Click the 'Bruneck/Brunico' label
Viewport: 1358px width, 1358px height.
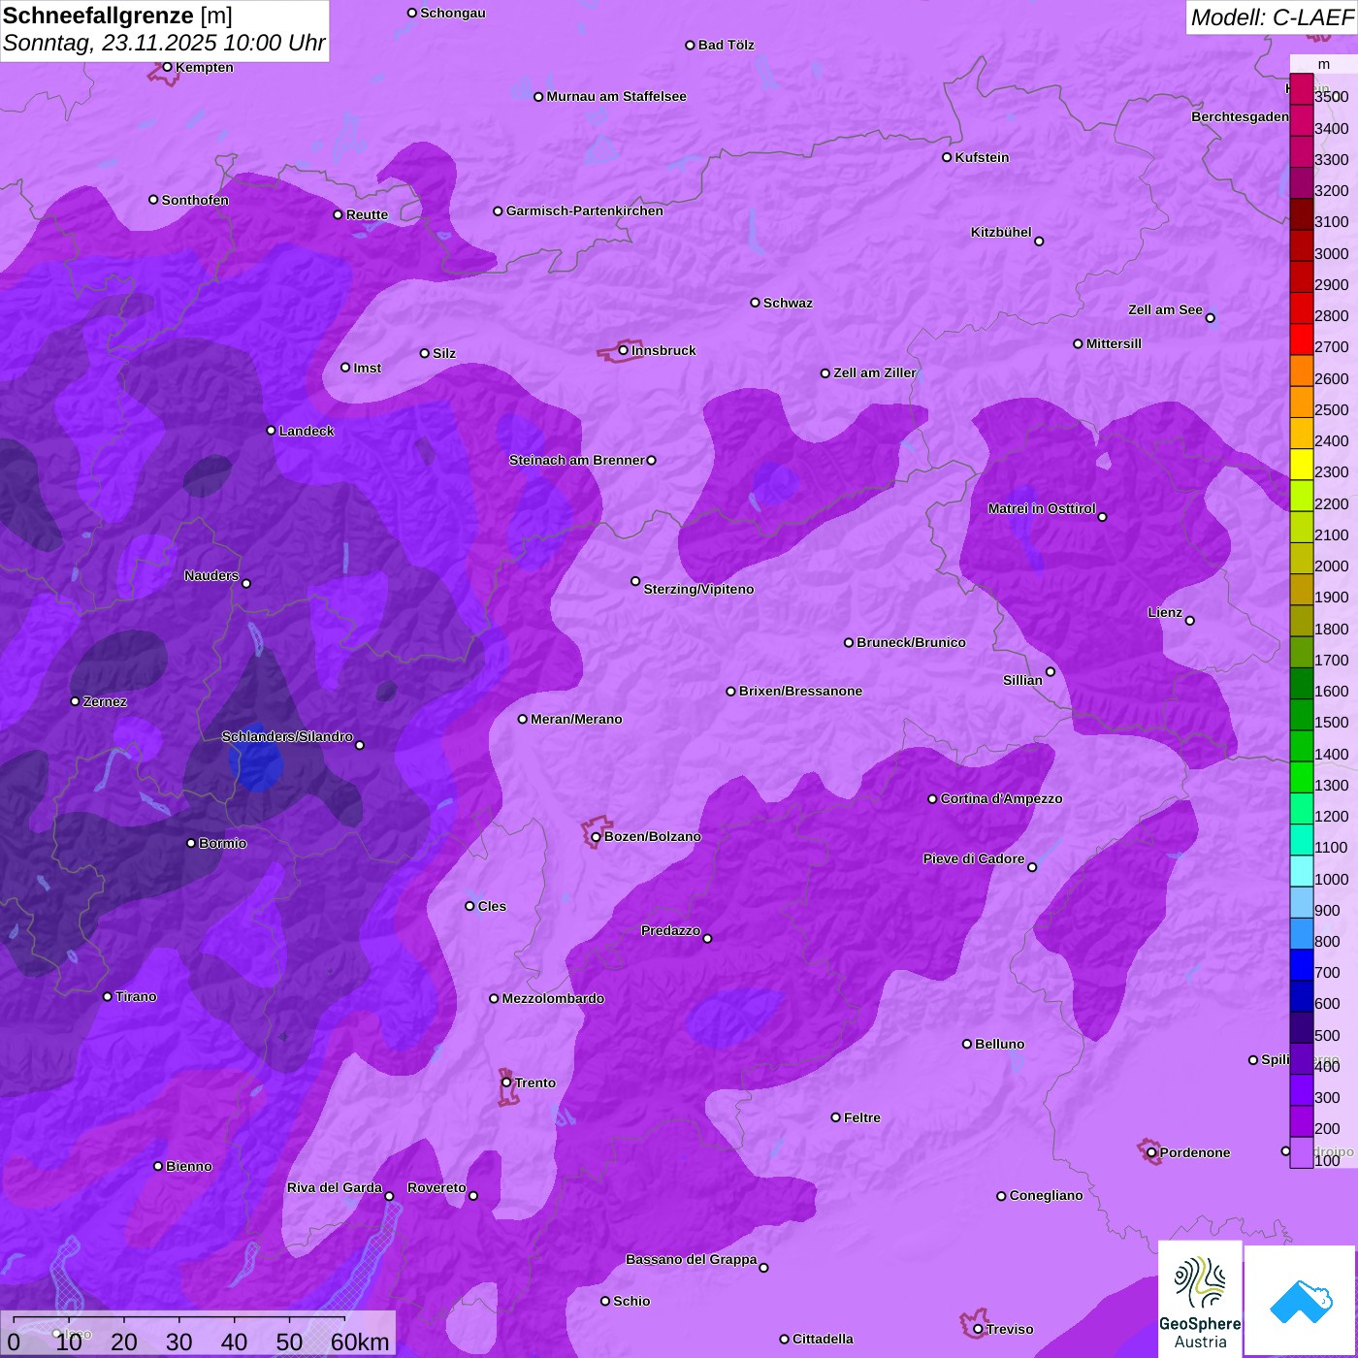point(911,642)
